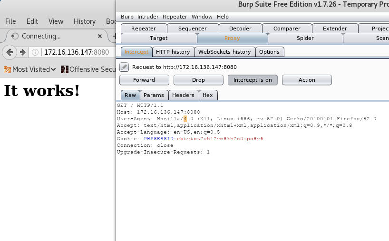The height and width of the screenshot is (241, 389).
Task: Switch to the Target tab
Action: (159, 38)
